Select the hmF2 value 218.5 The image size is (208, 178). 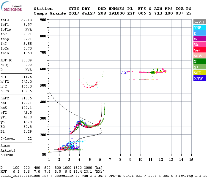26,98
